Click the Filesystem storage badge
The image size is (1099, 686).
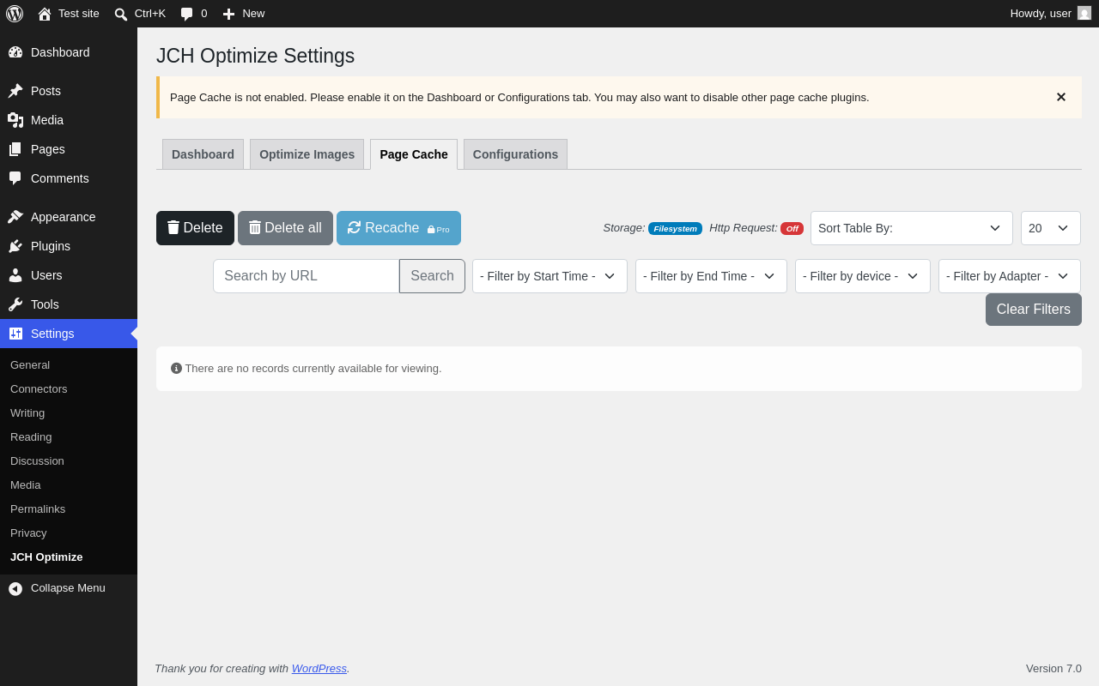click(675, 229)
